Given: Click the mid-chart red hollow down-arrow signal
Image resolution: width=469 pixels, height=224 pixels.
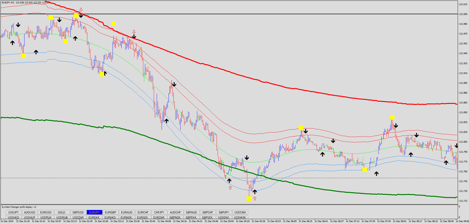Looking at the screenshot, I should (133, 33).
